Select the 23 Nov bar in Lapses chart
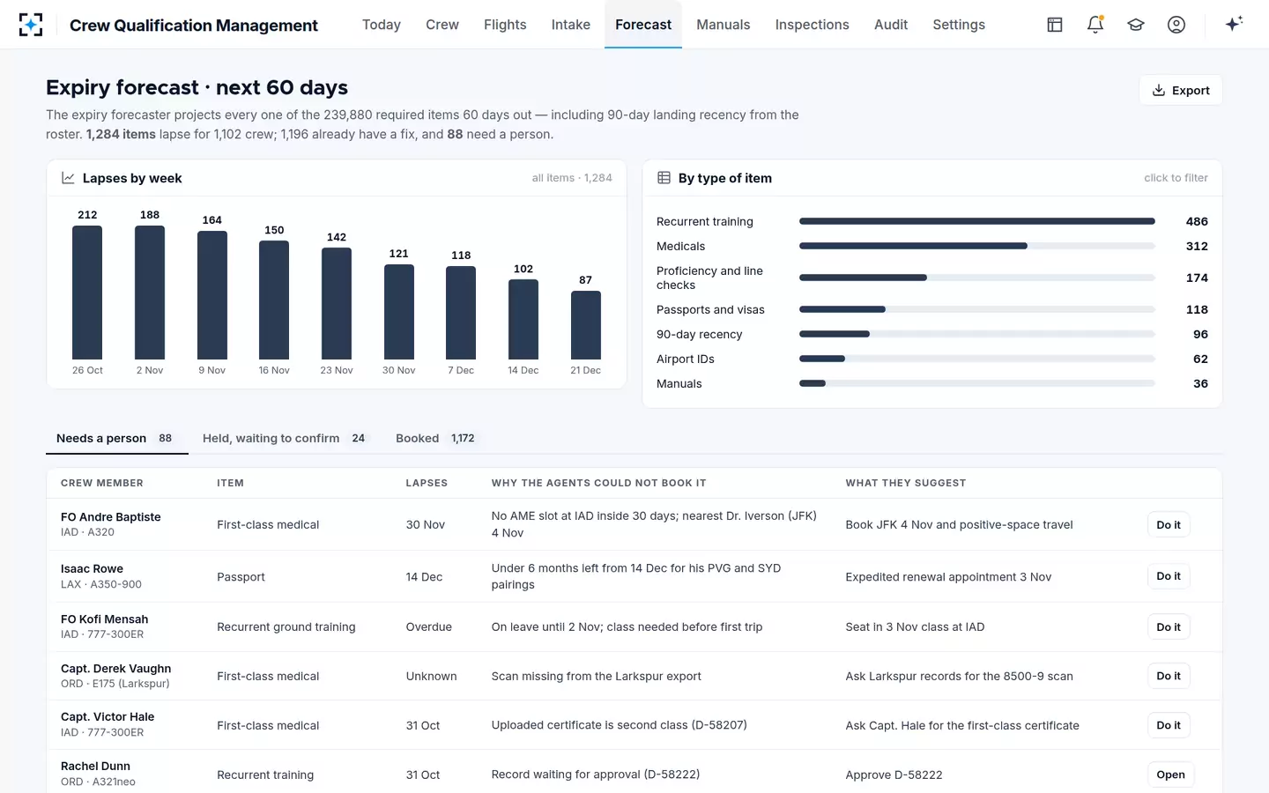The height and width of the screenshot is (793, 1269). coord(337,303)
